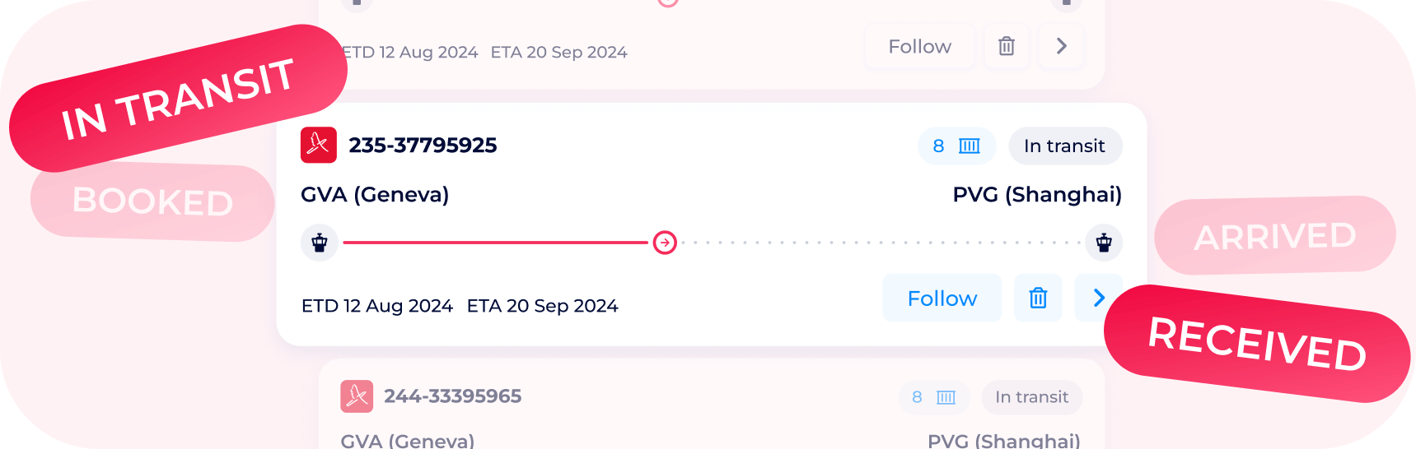Click the airline logo beside 244-33395965

[x=357, y=396]
